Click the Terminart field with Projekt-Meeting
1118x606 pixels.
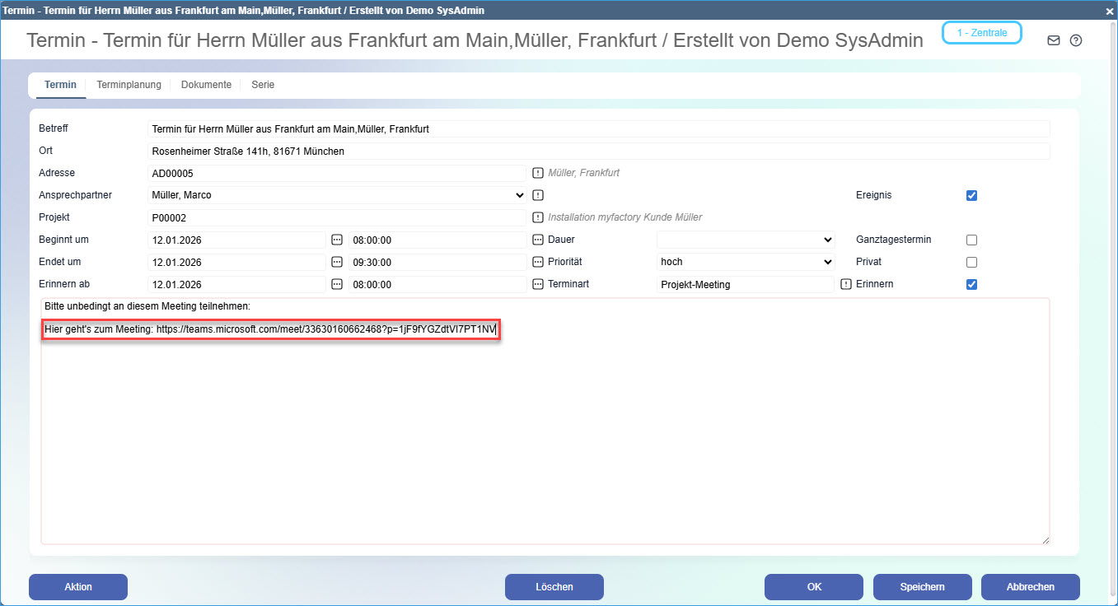[x=746, y=284]
